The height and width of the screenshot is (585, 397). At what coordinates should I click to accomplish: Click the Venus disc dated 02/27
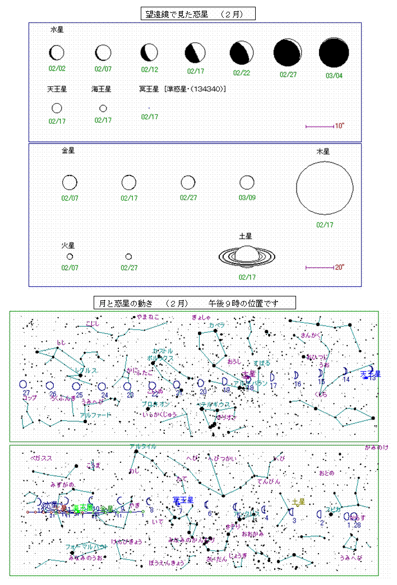click(188, 183)
